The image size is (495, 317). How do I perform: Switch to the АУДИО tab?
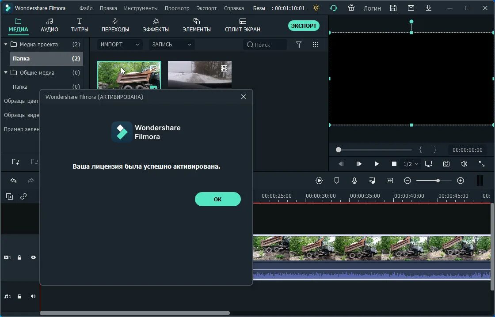(49, 26)
